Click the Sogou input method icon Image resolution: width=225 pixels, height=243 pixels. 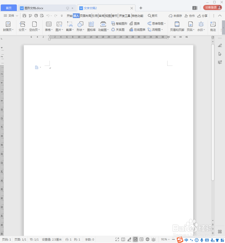[x=180, y=240]
